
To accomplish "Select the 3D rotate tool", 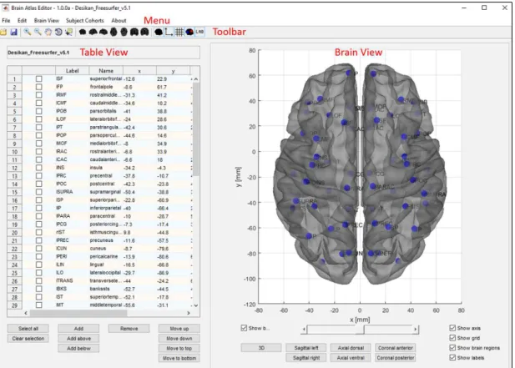I will pos(58,33).
